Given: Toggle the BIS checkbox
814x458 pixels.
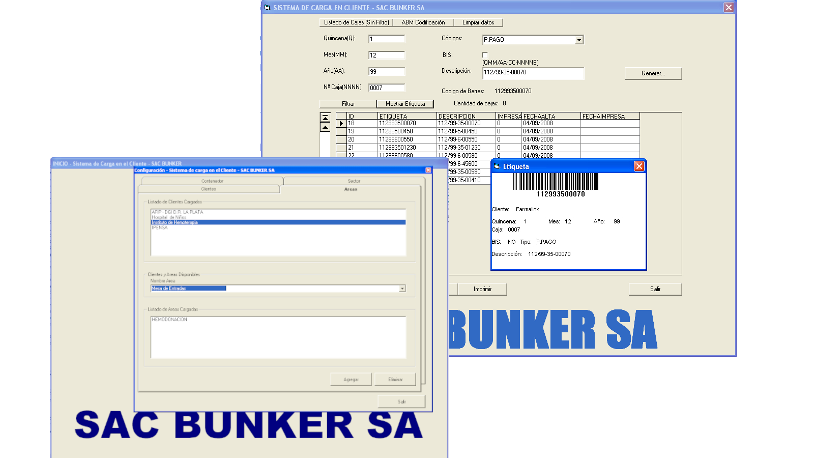Looking at the screenshot, I should coord(485,55).
